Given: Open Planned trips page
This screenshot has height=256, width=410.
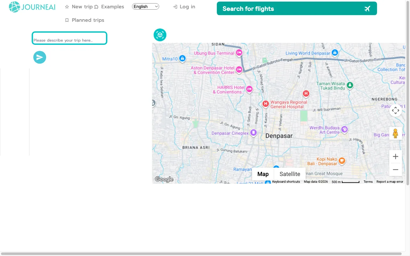Looking at the screenshot, I should tap(85, 20).
